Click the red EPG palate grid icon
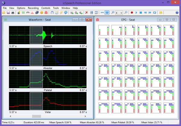Image resolution: width=181 pixels, height=126 pixels. (46, 13)
